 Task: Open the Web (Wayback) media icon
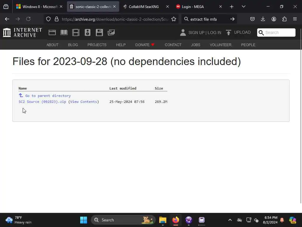tap(52, 33)
